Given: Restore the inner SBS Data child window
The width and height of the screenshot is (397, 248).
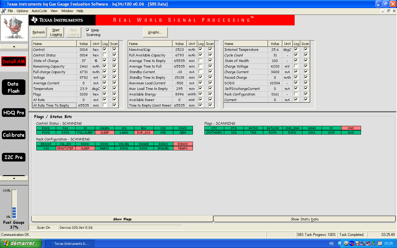Looking at the screenshot, I should [388, 11].
